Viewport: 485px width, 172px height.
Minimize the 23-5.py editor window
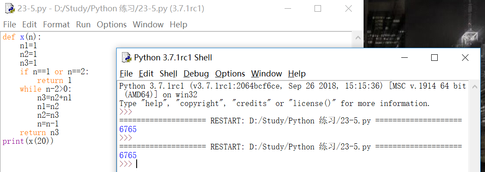(x=287, y=9)
